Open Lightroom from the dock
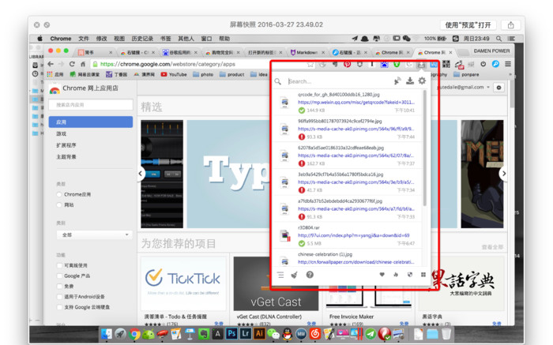Screen dimensions: 553x345 [245, 333]
